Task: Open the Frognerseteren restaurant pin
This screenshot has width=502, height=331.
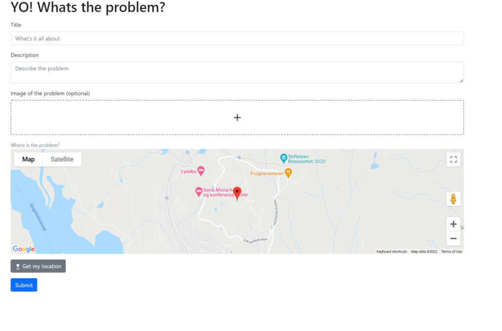Action: coord(288,173)
